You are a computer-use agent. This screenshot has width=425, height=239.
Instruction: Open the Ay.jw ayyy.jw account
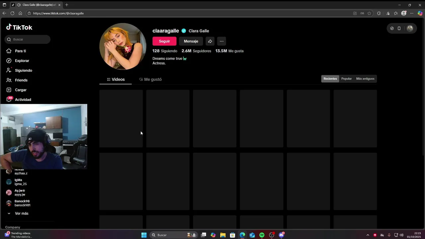20,193
